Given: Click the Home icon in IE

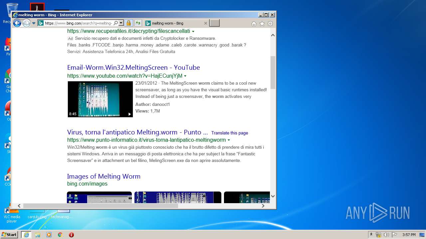Looking at the screenshot, I should [254, 24].
